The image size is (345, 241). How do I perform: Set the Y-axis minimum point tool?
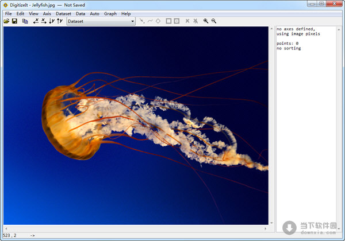point(52,21)
